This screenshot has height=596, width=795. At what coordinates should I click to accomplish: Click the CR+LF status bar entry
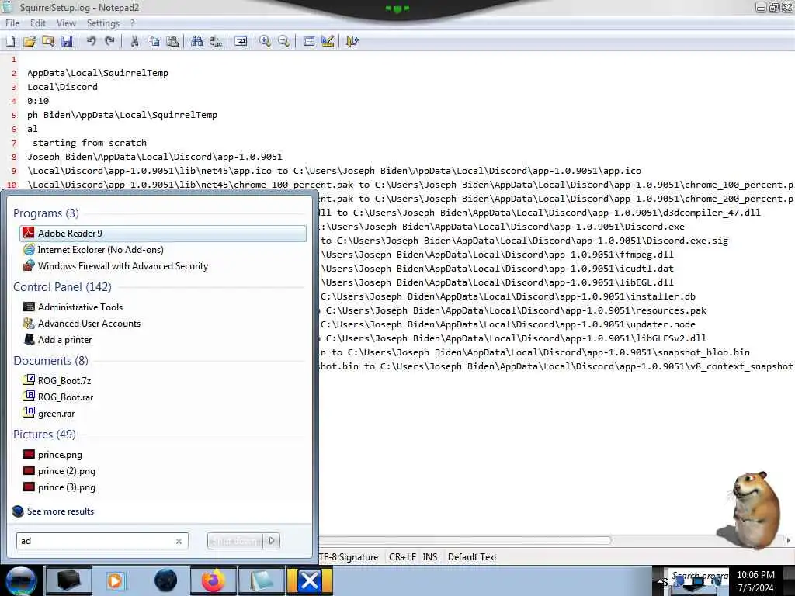(402, 557)
